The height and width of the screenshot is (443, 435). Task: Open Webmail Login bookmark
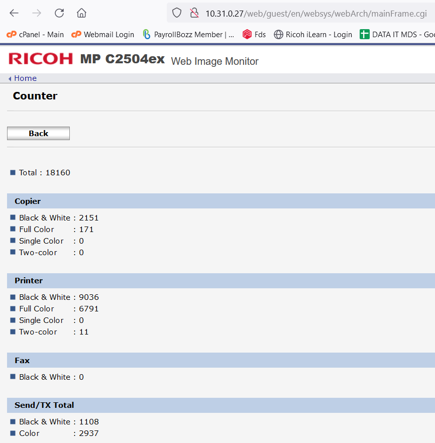click(102, 35)
